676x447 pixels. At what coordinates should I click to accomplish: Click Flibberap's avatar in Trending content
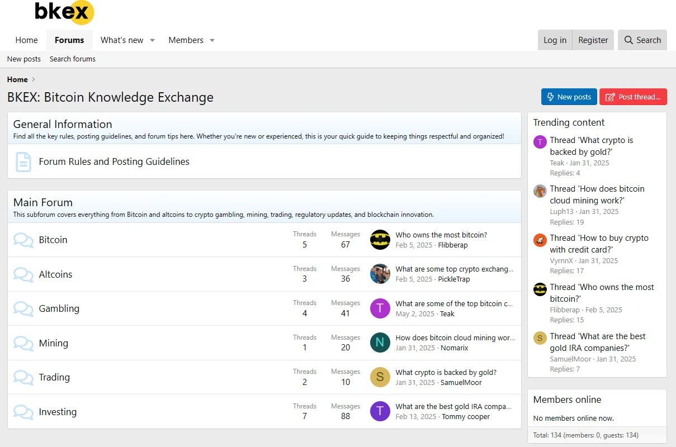pos(540,289)
